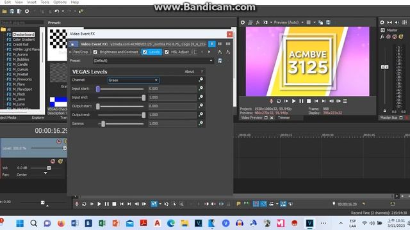The width and height of the screenshot is (410, 230).
Task: Open project properties gear in main toolbar
Action: point(27,11)
